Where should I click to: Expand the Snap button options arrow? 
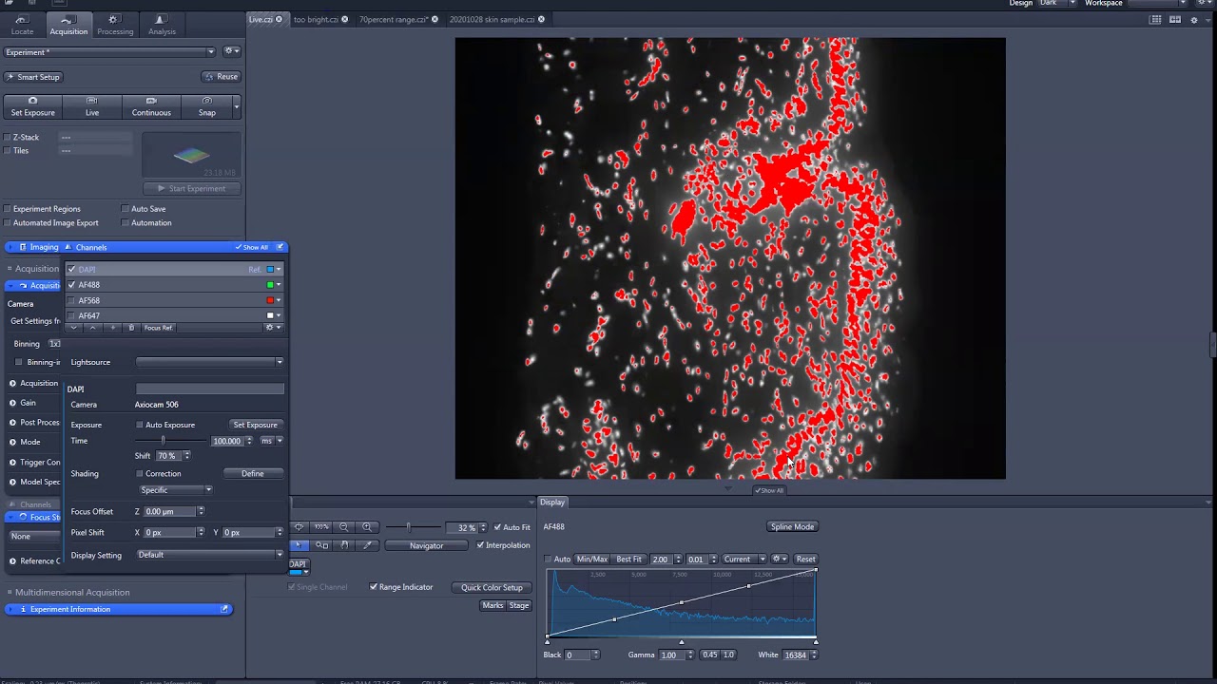point(236,106)
